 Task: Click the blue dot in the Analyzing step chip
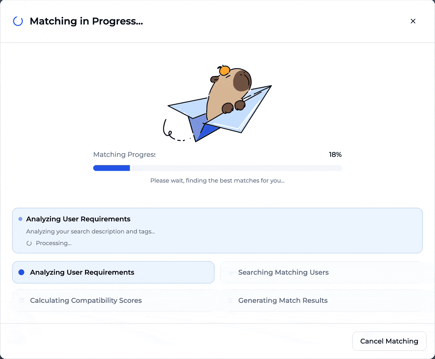[21, 272]
